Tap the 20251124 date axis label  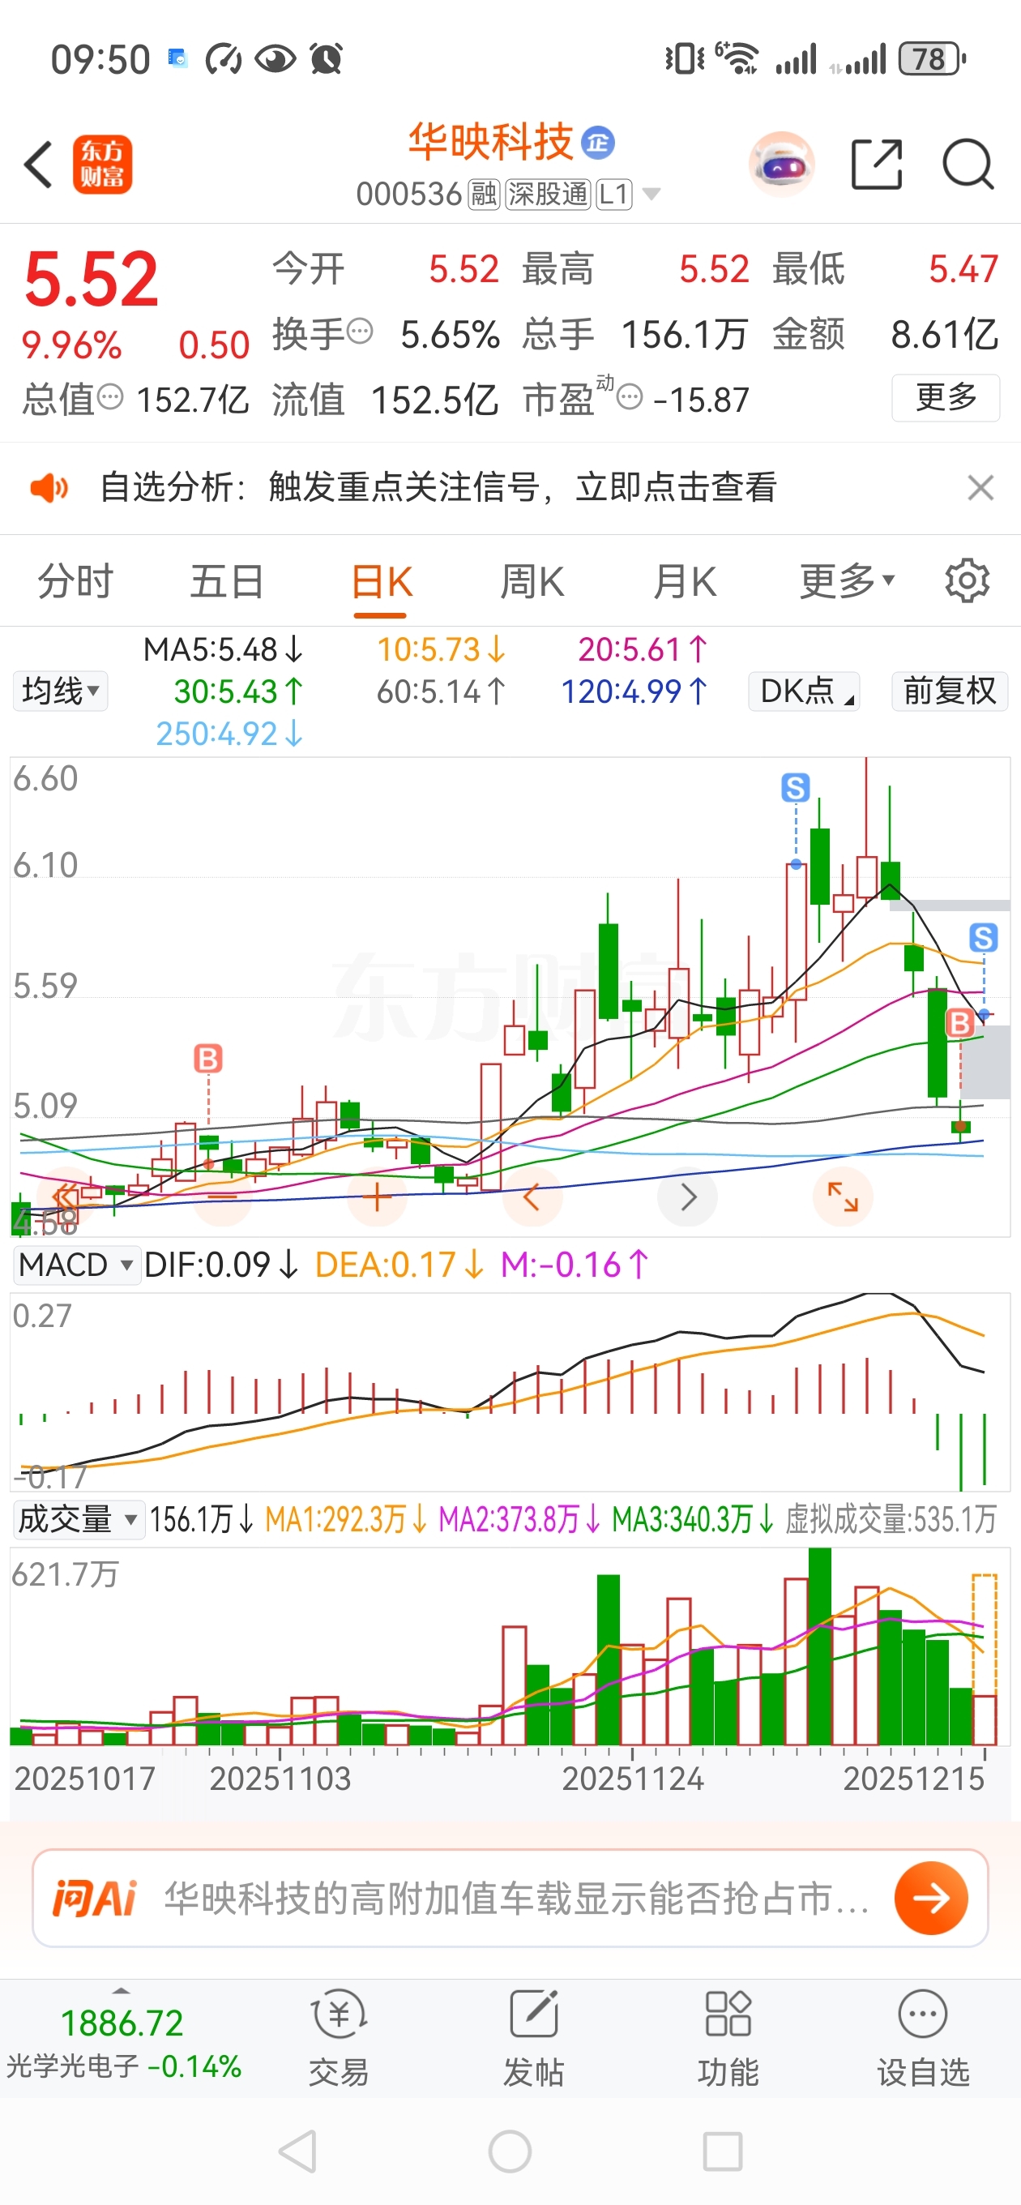pos(633,1779)
